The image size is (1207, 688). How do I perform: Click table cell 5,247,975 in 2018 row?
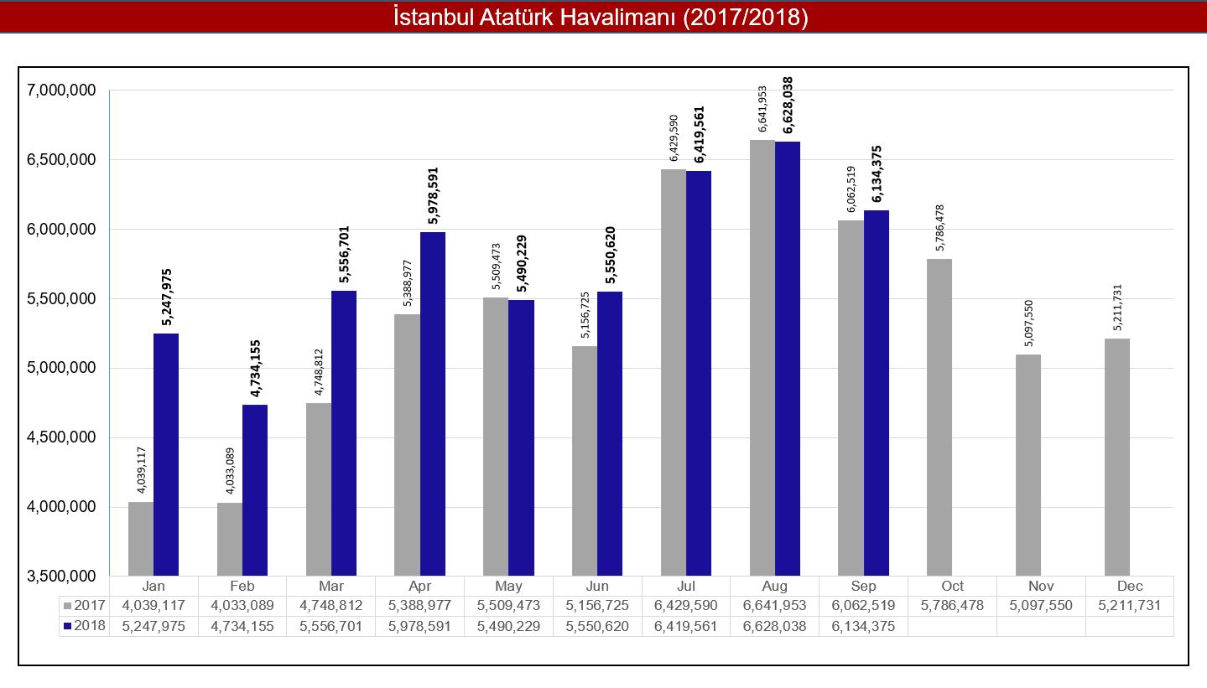click(x=153, y=626)
